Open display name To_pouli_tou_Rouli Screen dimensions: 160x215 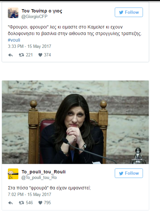[x=44, y=172]
